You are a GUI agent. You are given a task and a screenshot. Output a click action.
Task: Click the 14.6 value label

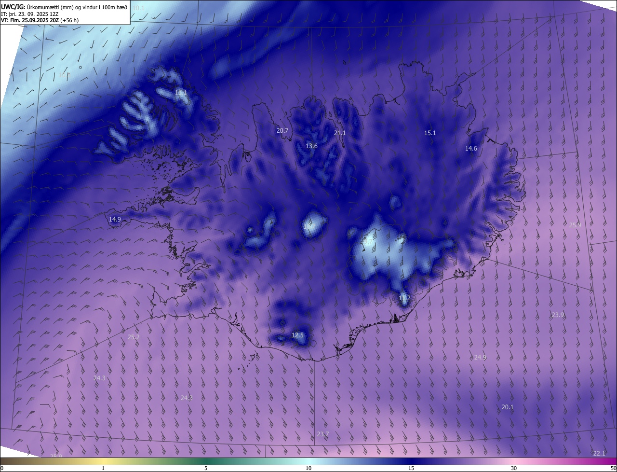(x=471, y=149)
